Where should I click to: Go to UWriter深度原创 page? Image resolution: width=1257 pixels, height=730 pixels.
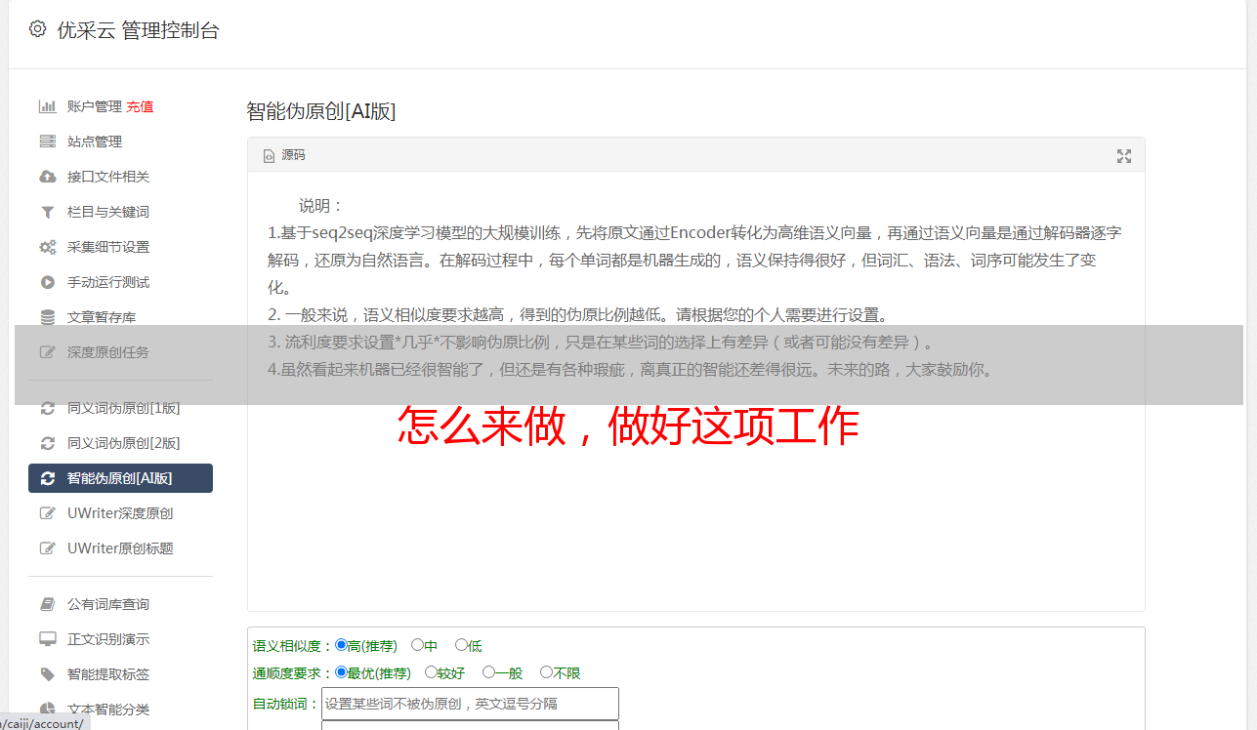point(120,513)
